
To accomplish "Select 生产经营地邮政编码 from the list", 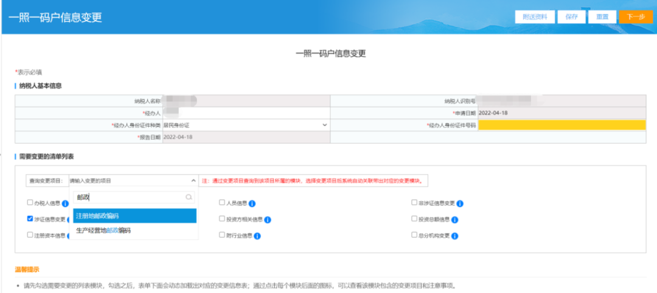I will [x=135, y=230].
